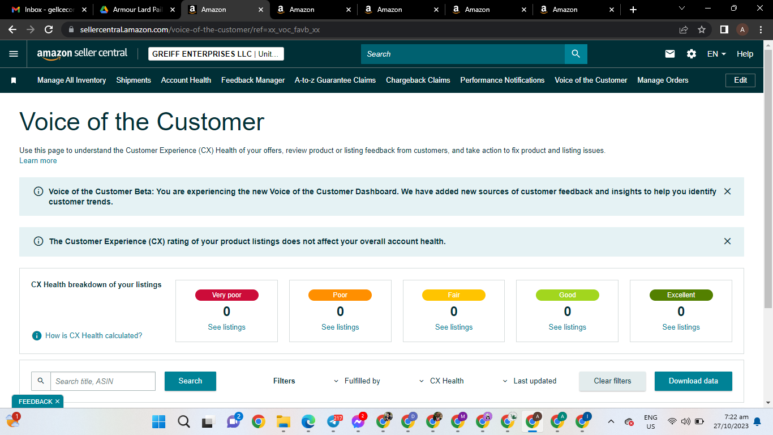
Task: Focus the Seller Central top search field
Action: 463,54
